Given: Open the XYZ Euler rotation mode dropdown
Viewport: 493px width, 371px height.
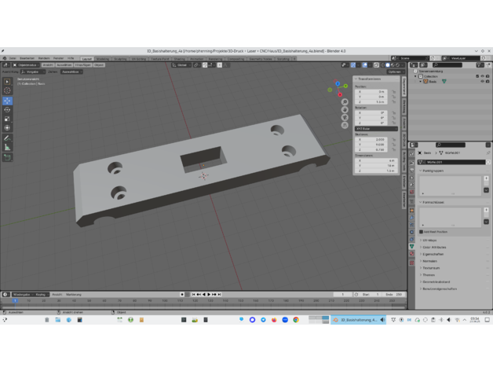Looking at the screenshot, I should click(x=375, y=129).
